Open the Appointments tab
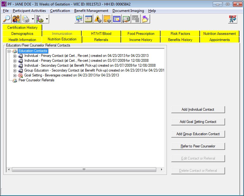 click(220, 40)
